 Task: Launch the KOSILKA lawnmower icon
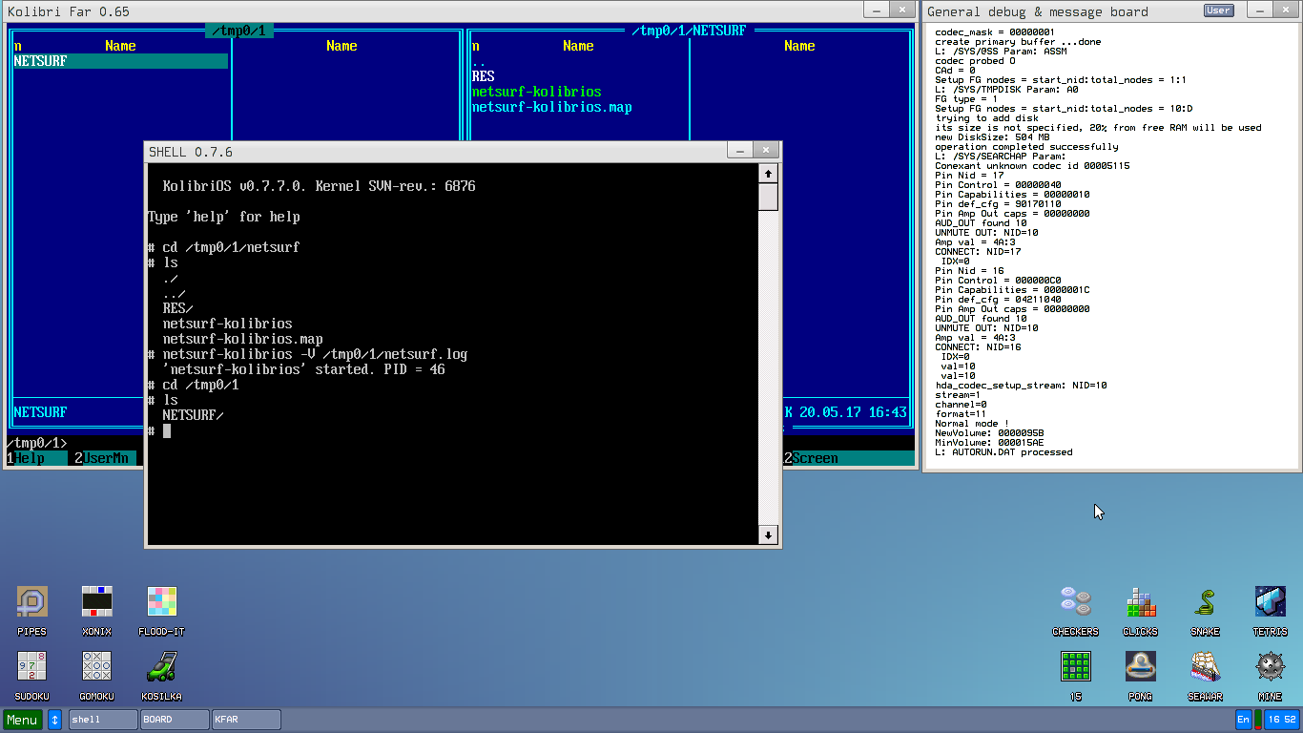click(x=161, y=667)
